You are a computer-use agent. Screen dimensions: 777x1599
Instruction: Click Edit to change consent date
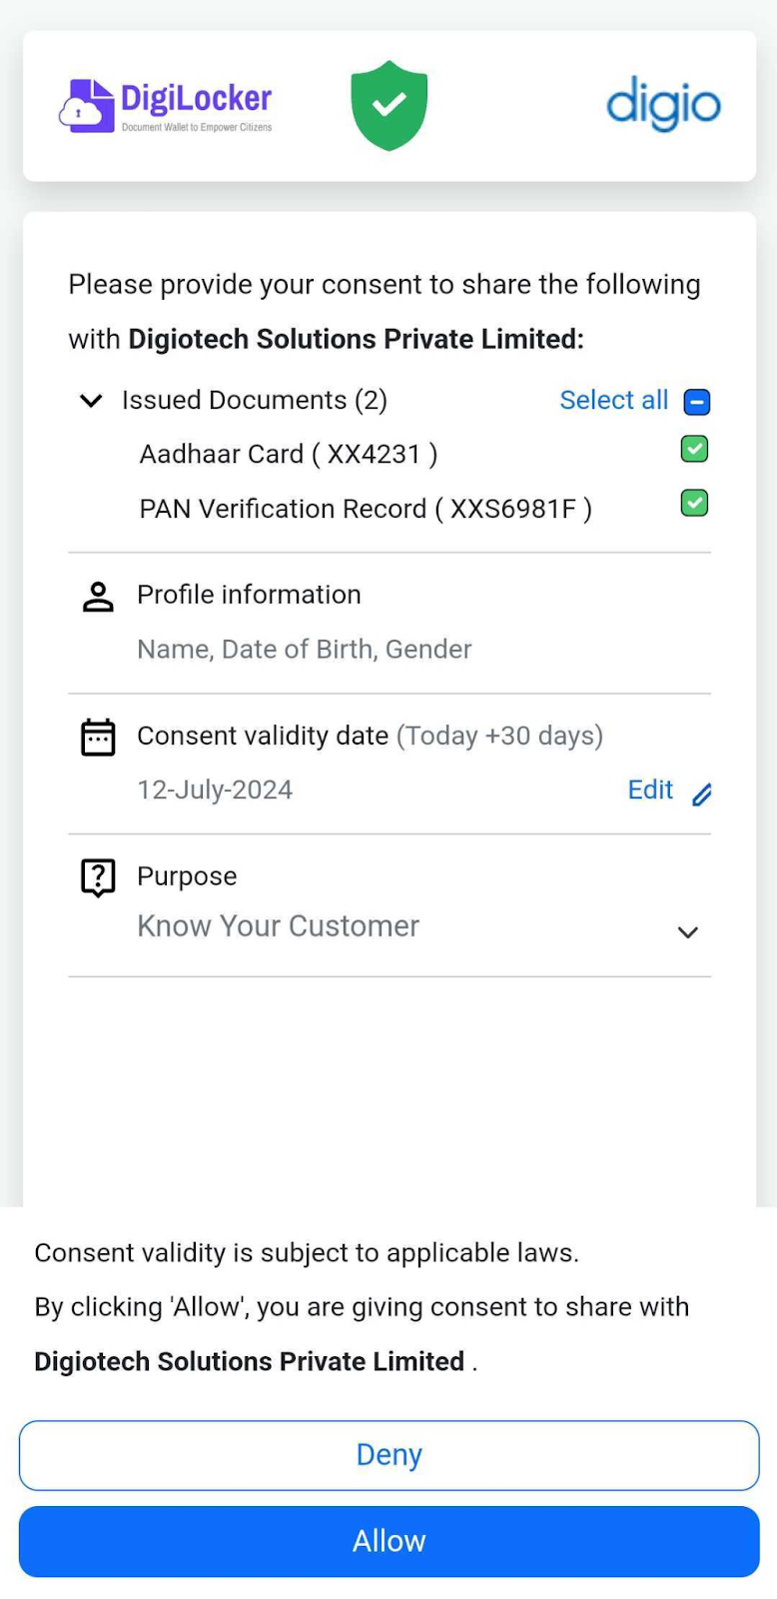click(x=650, y=791)
